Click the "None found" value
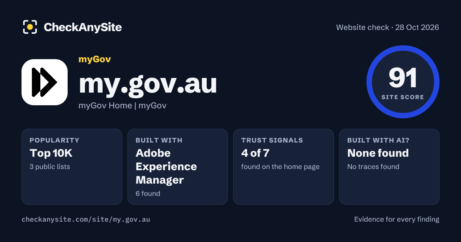The height and width of the screenshot is (242, 461). 378,153
